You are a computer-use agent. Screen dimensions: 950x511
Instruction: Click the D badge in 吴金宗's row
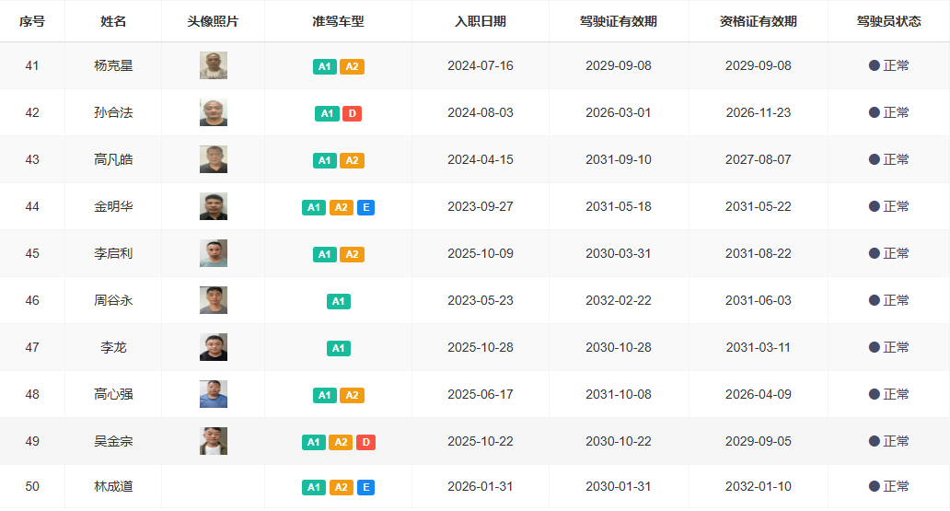pyautogui.click(x=365, y=442)
